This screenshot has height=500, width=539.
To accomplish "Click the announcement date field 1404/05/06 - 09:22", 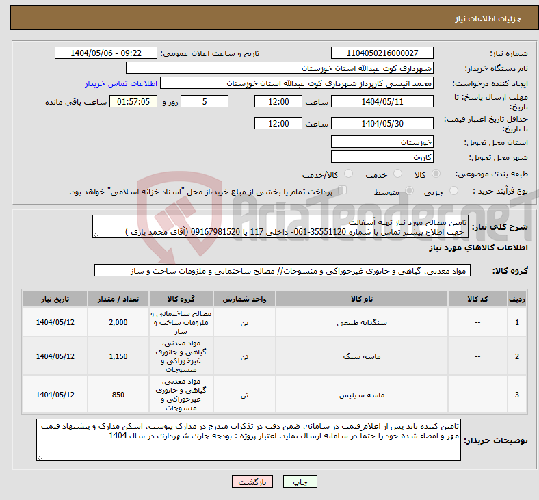I will [106, 53].
